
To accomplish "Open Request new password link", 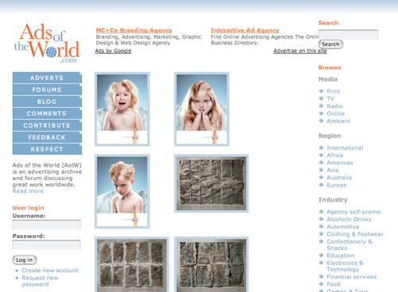I will pyautogui.click(x=40, y=281).
